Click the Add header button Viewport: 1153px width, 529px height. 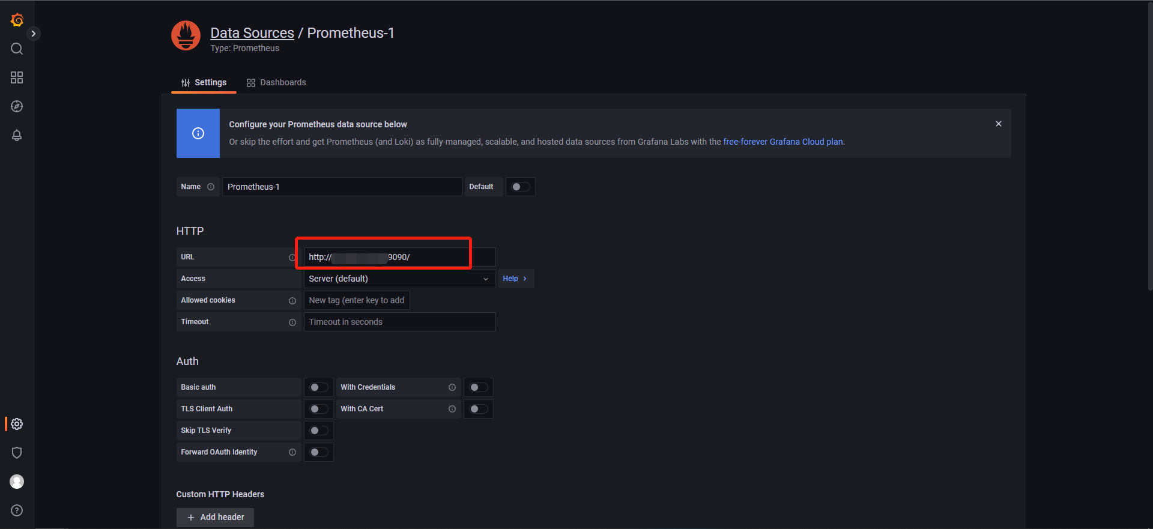point(215,518)
